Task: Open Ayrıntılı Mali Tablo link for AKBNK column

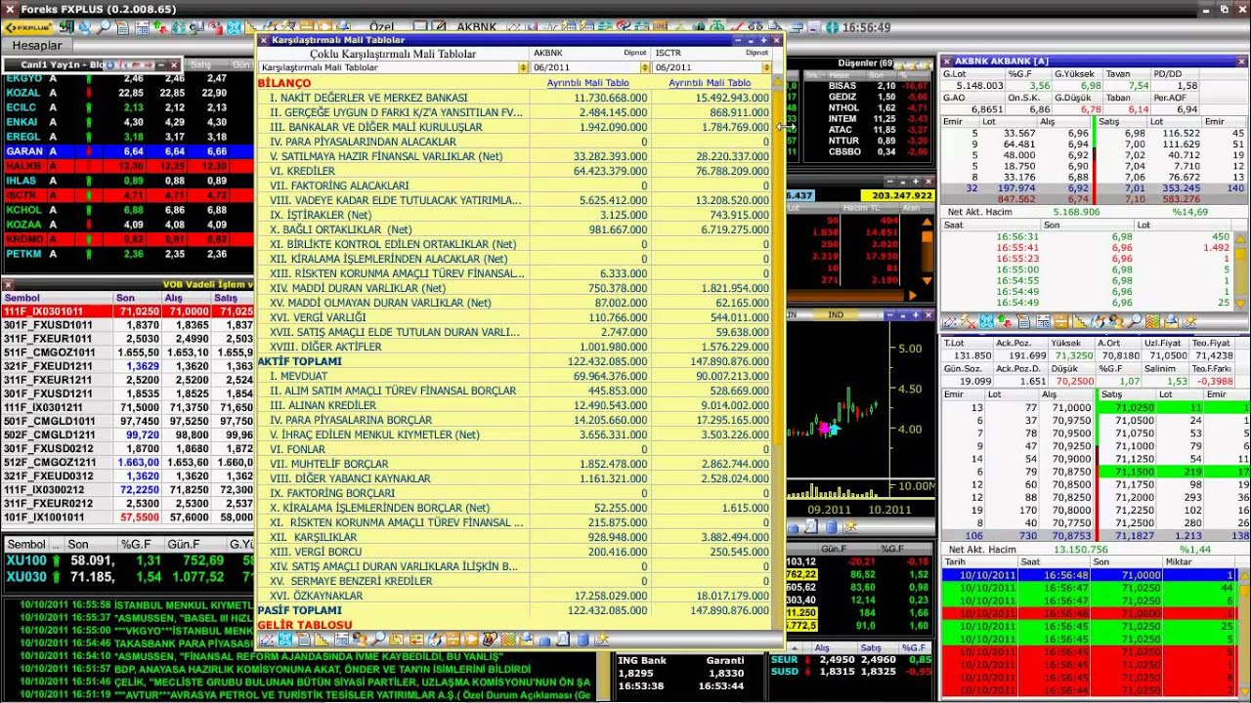Action: (588, 83)
